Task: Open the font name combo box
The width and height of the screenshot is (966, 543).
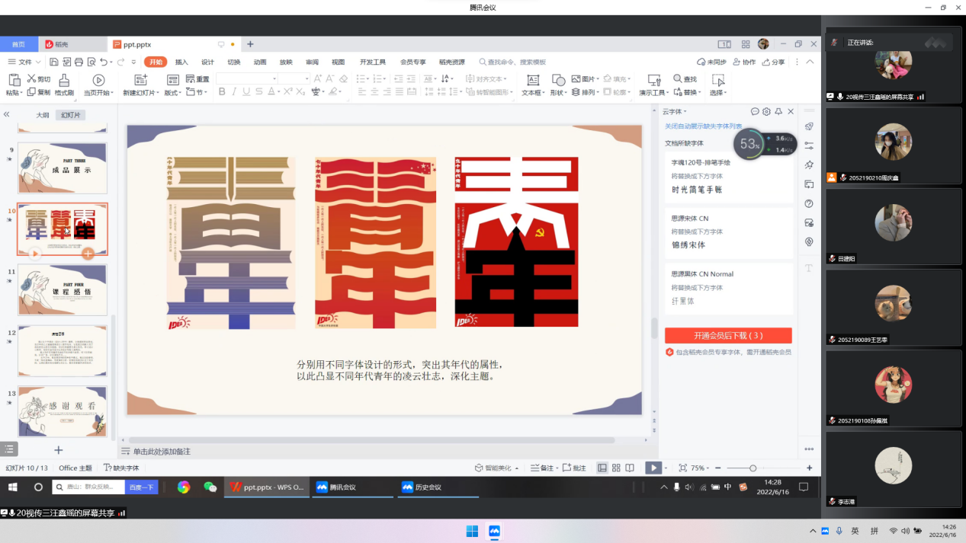Action: pyautogui.click(x=246, y=79)
